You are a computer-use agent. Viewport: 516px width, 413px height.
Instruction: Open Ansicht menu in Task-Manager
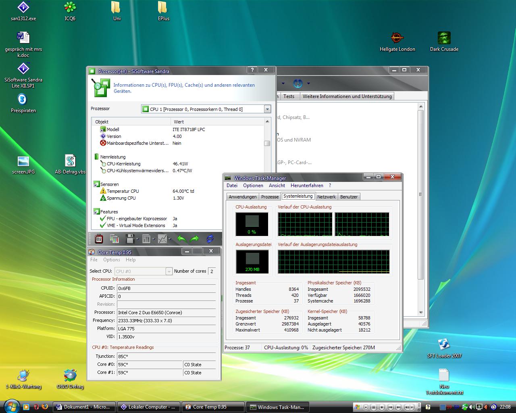point(277,186)
